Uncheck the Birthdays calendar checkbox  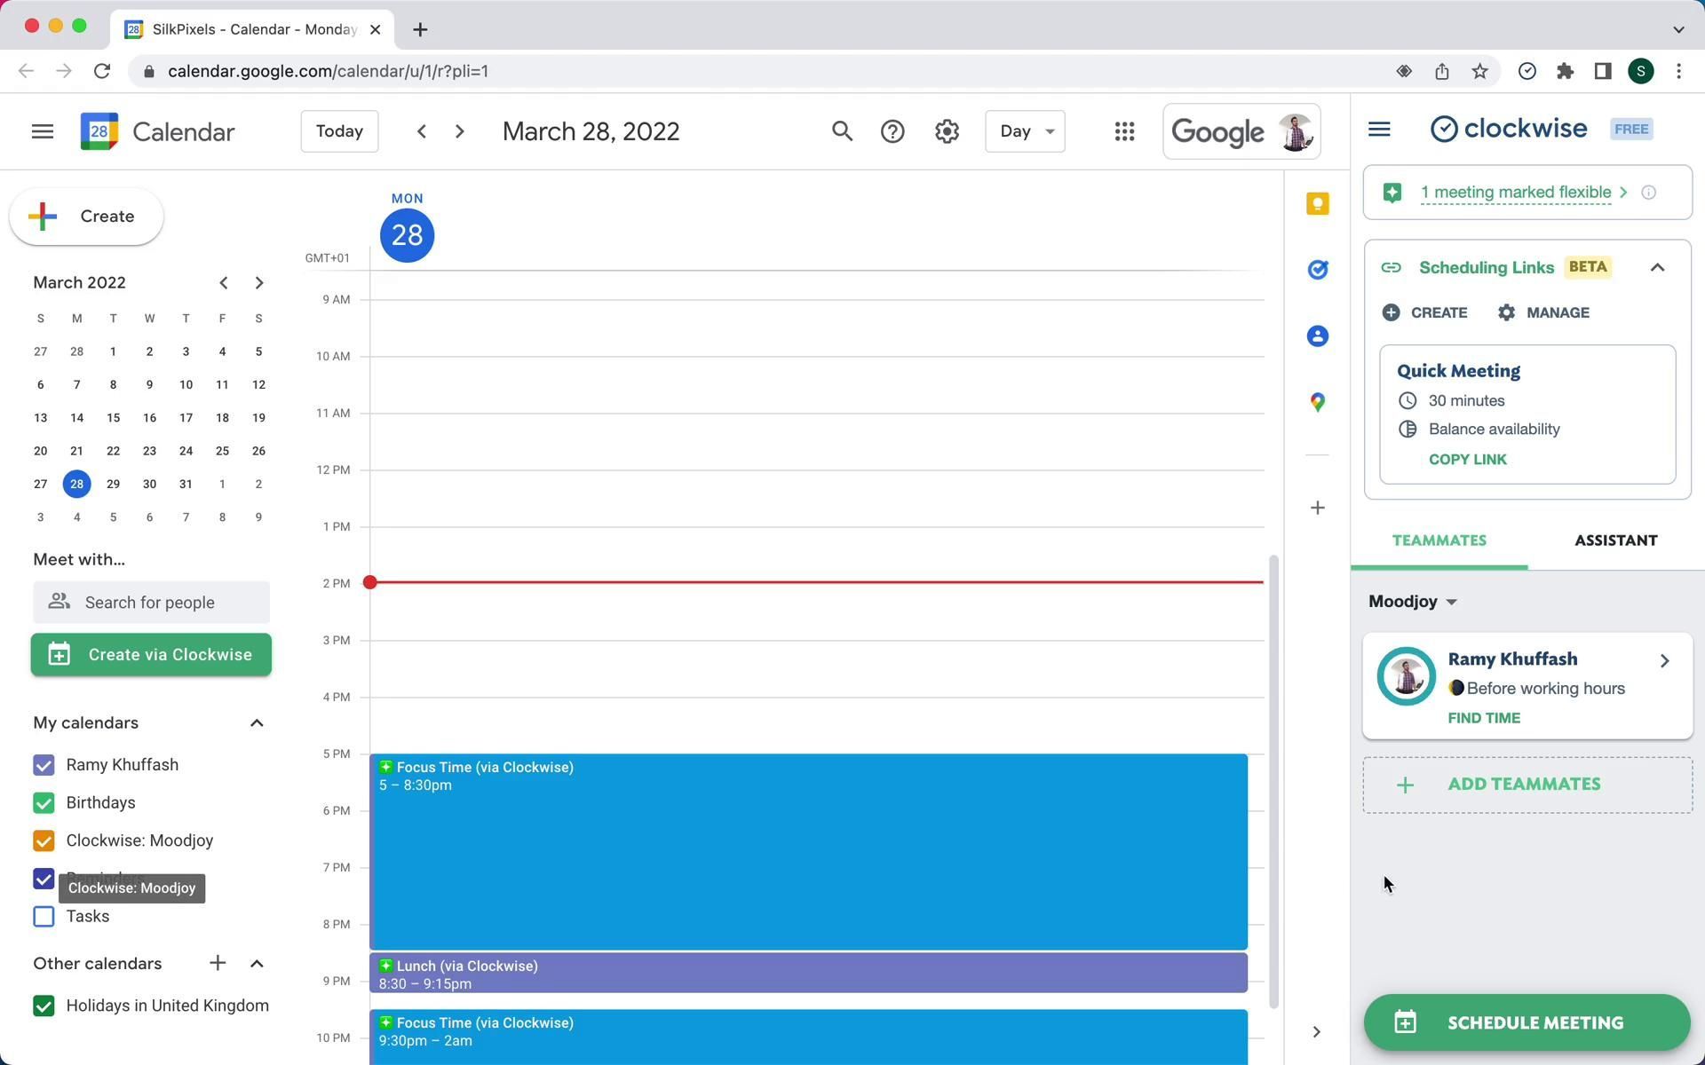pos(44,803)
